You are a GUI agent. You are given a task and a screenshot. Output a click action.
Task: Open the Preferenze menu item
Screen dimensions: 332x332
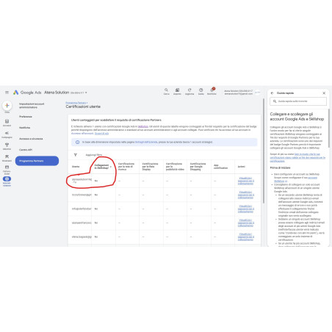26,117
